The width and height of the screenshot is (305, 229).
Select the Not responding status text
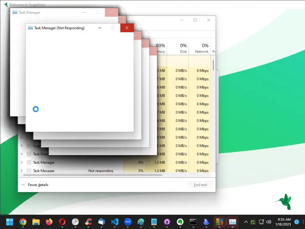(x=101, y=171)
